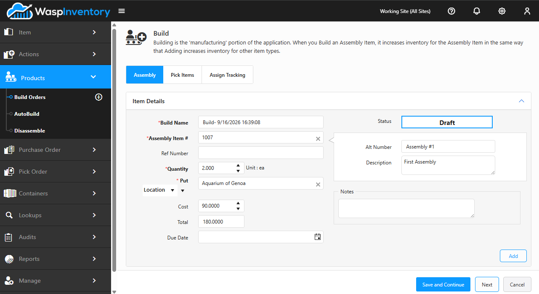Click the Add button
The image size is (539, 294).
(513, 256)
